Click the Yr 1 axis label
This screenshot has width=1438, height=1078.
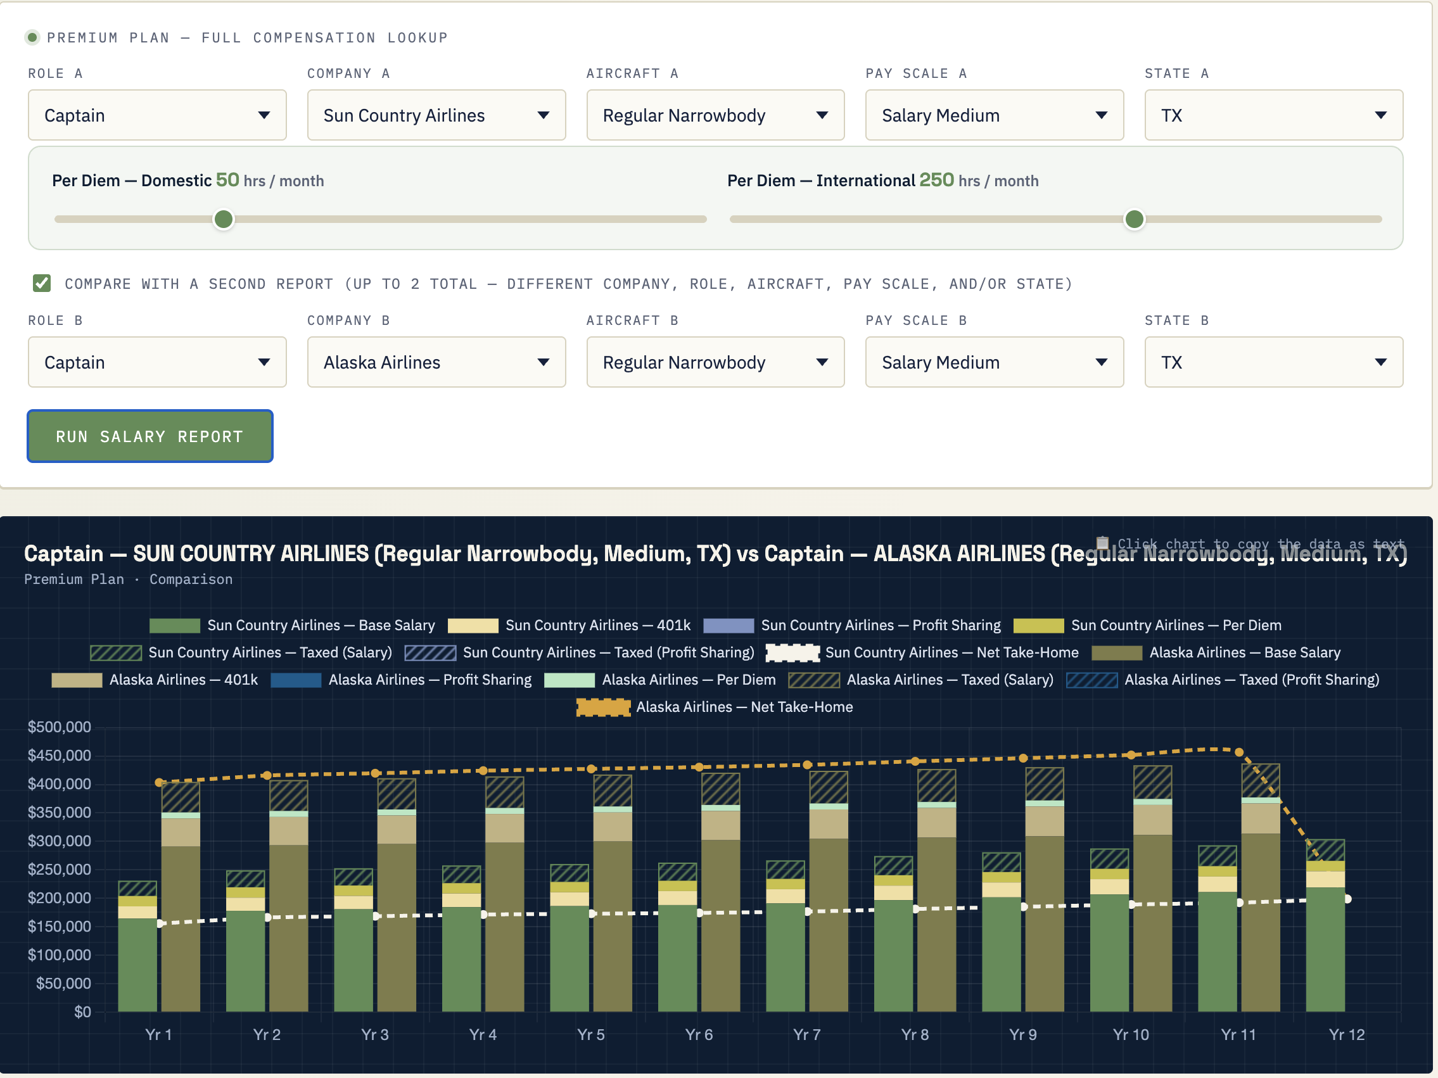(x=158, y=1034)
